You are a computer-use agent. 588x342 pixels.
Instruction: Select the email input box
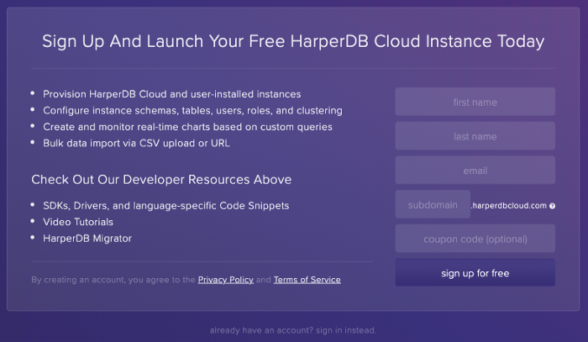(x=475, y=171)
